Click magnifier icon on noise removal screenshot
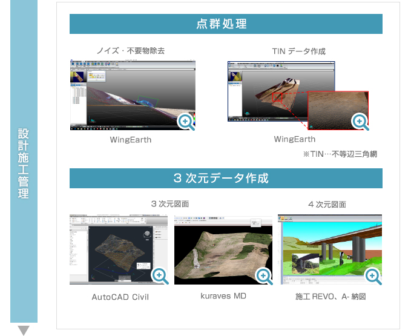This screenshot has width=411, height=336. click(x=186, y=121)
